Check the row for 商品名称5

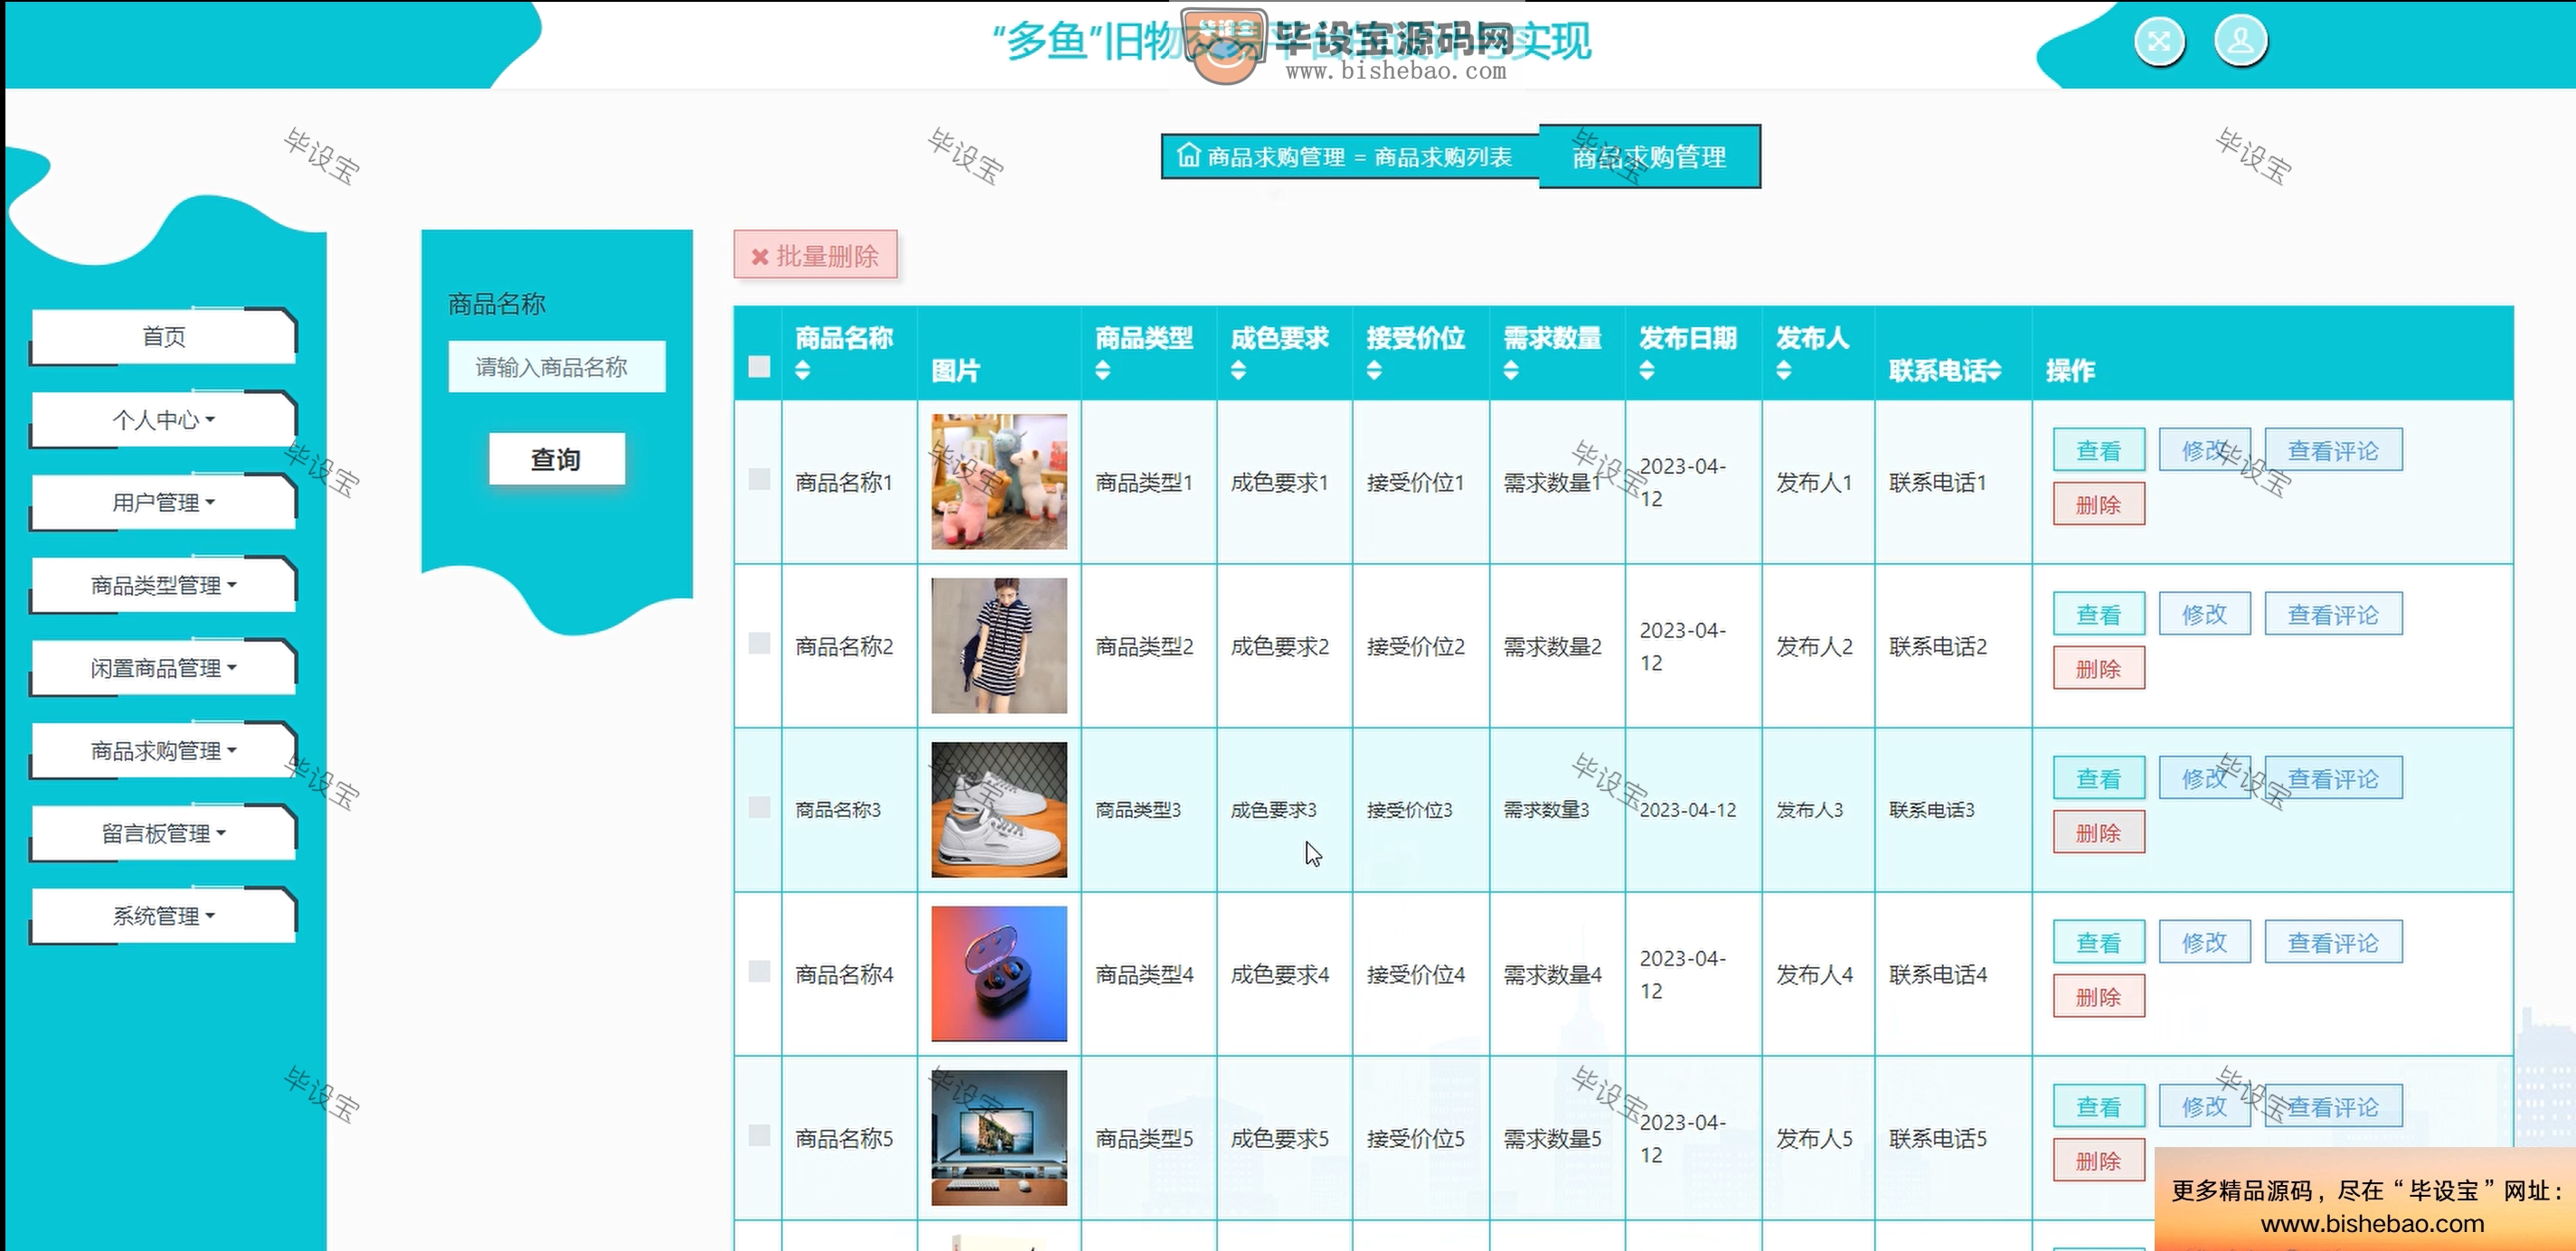coord(759,1135)
